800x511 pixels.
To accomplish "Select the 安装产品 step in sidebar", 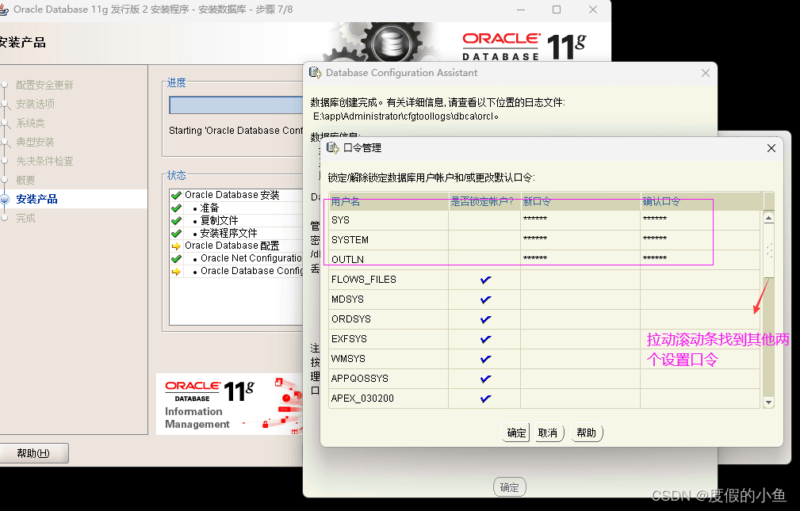I will (x=36, y=199).
